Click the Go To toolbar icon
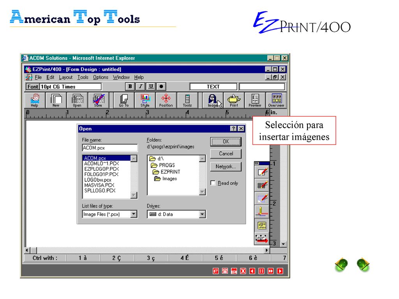The width and height of the screenshot is (399, 299). [124, 100]
